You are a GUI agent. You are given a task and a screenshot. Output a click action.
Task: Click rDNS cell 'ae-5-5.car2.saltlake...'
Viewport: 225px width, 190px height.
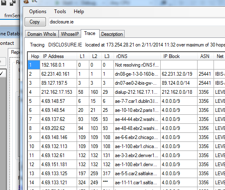[137, 174]
